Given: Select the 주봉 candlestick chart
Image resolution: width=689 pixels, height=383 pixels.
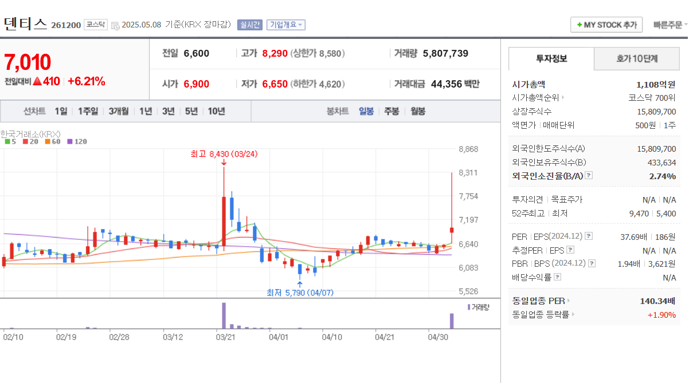Looking at the screenshot, I should pos(392,111).
